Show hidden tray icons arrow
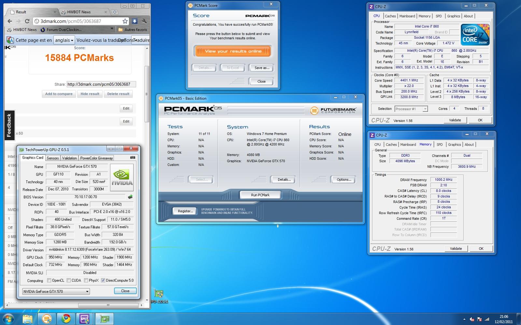521x325 pixels. (464, 319)
